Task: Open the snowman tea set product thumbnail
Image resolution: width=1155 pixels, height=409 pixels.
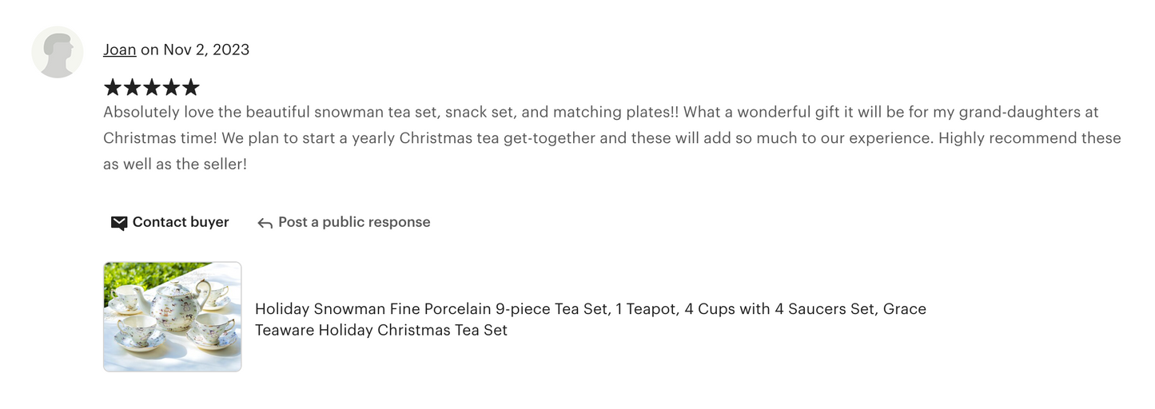Action: [x=172, y=316]
